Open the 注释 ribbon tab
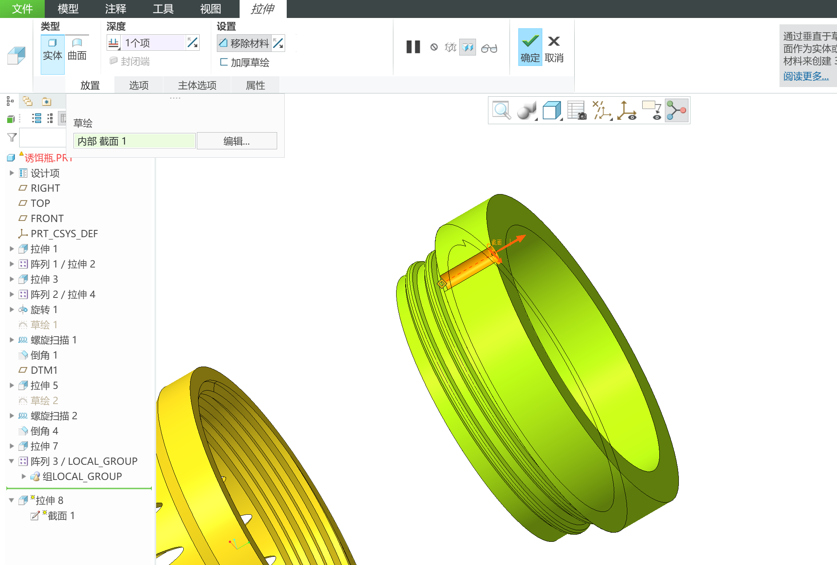Screen dimensions: 837x565 coord(115,9)
